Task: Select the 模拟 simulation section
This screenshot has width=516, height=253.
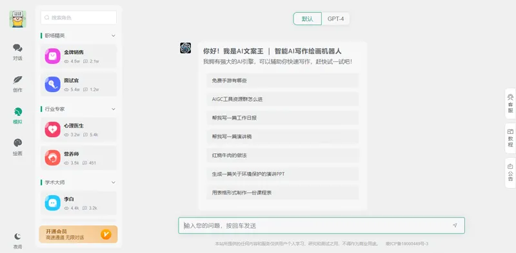Action: [18, 116]
